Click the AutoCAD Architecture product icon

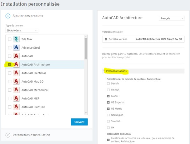click(16, 65)
